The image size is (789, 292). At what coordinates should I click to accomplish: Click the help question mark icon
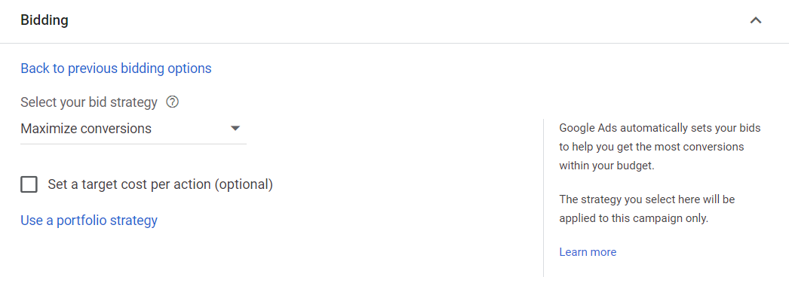tap(172, 102)
